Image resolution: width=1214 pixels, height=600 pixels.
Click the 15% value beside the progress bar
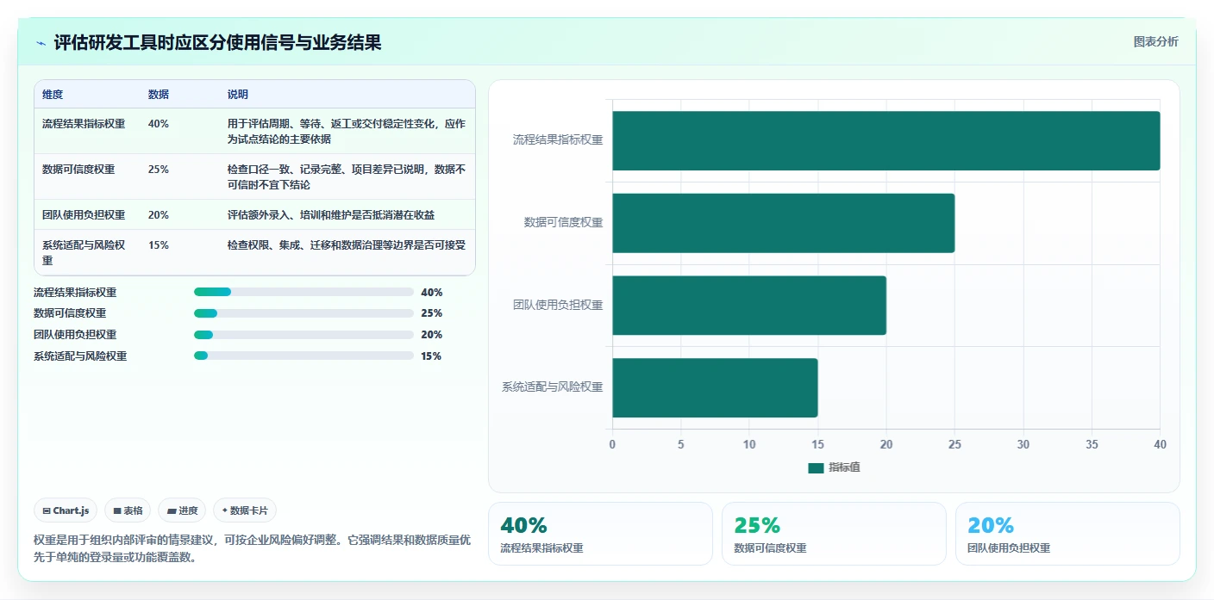[x=431, y=356]
